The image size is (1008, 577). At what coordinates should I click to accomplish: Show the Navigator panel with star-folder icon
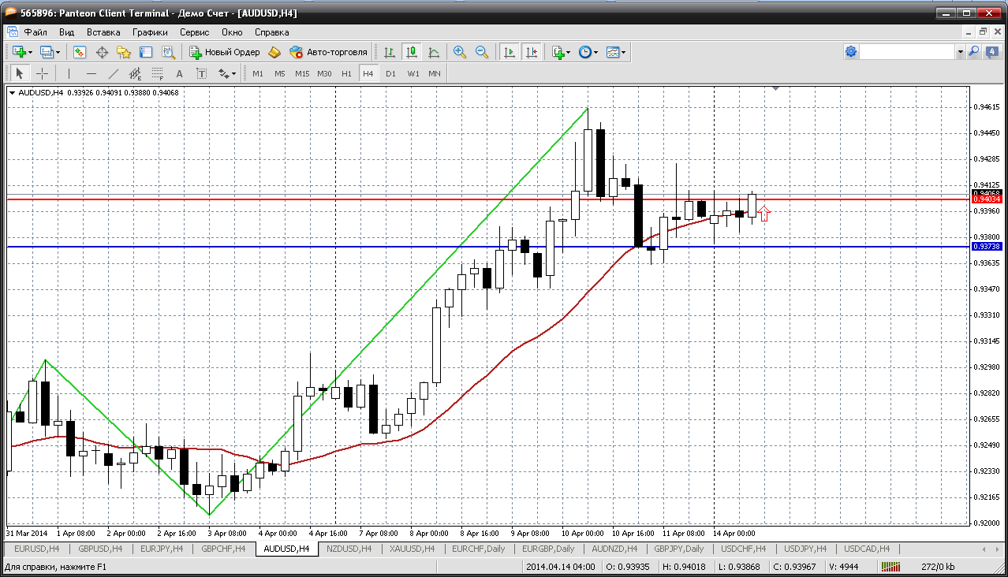(124, 52)
